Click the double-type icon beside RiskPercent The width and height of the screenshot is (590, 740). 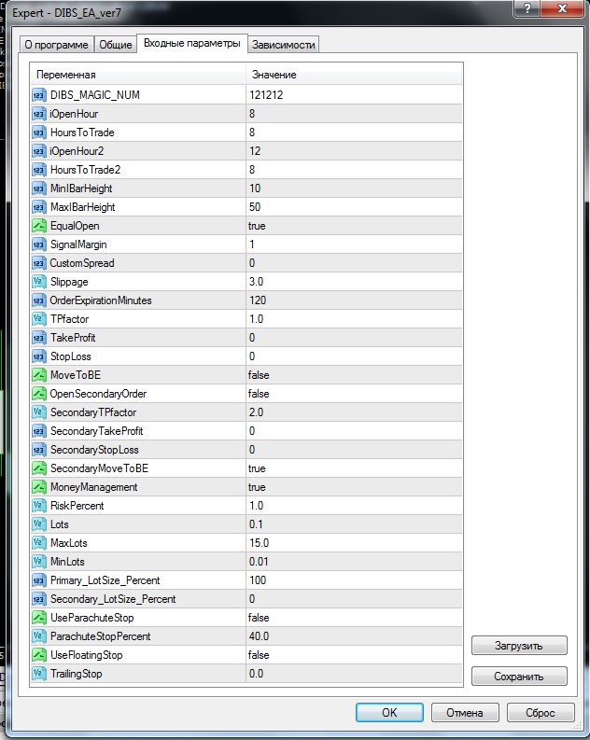click(39, 506)
